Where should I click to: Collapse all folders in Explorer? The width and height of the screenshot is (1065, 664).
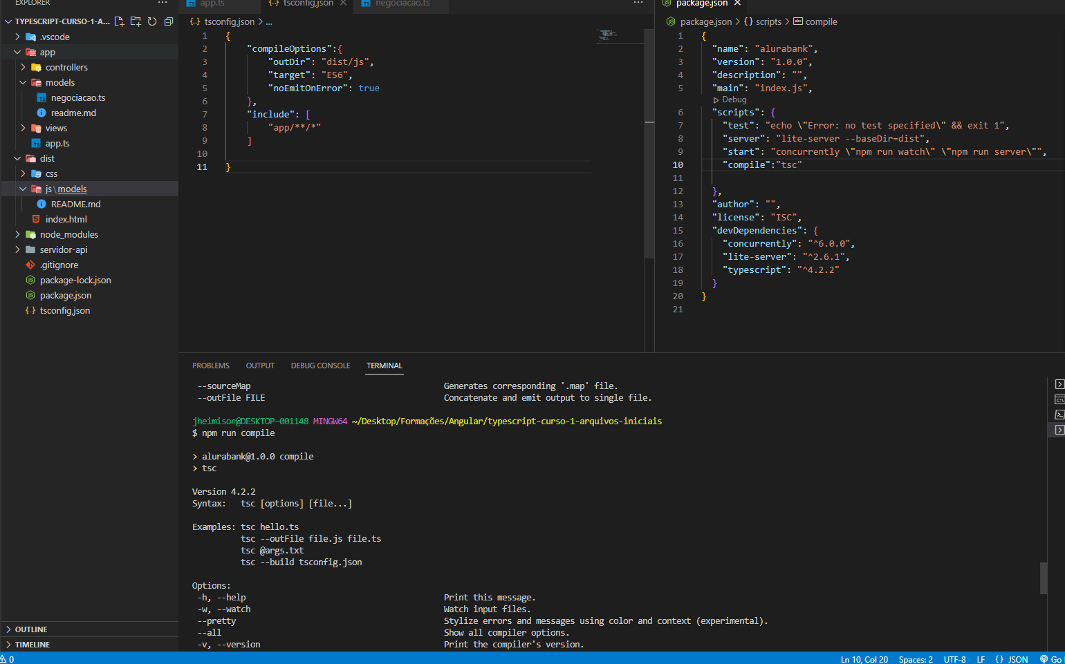(169, 21)
